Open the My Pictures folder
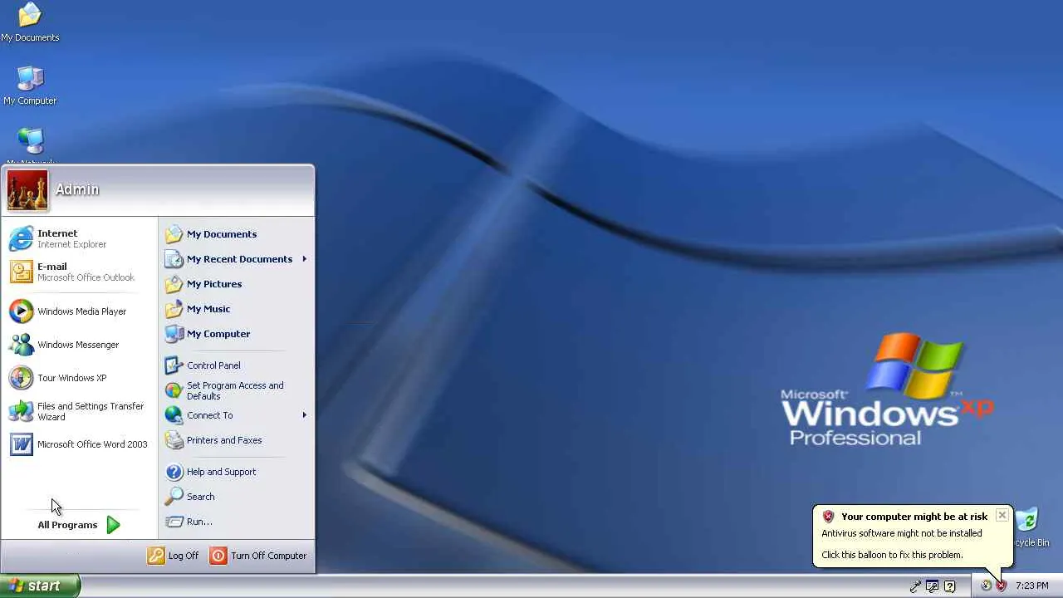Viewport: 1063px width, 598px height. pyautogui.click(x=236, y=284)
